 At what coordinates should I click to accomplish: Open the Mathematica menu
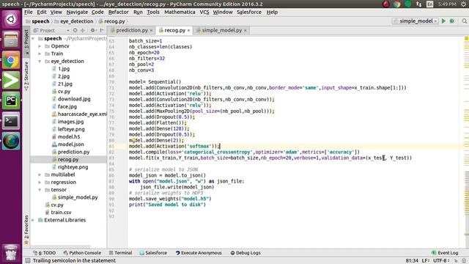click(x=180, y=12)
